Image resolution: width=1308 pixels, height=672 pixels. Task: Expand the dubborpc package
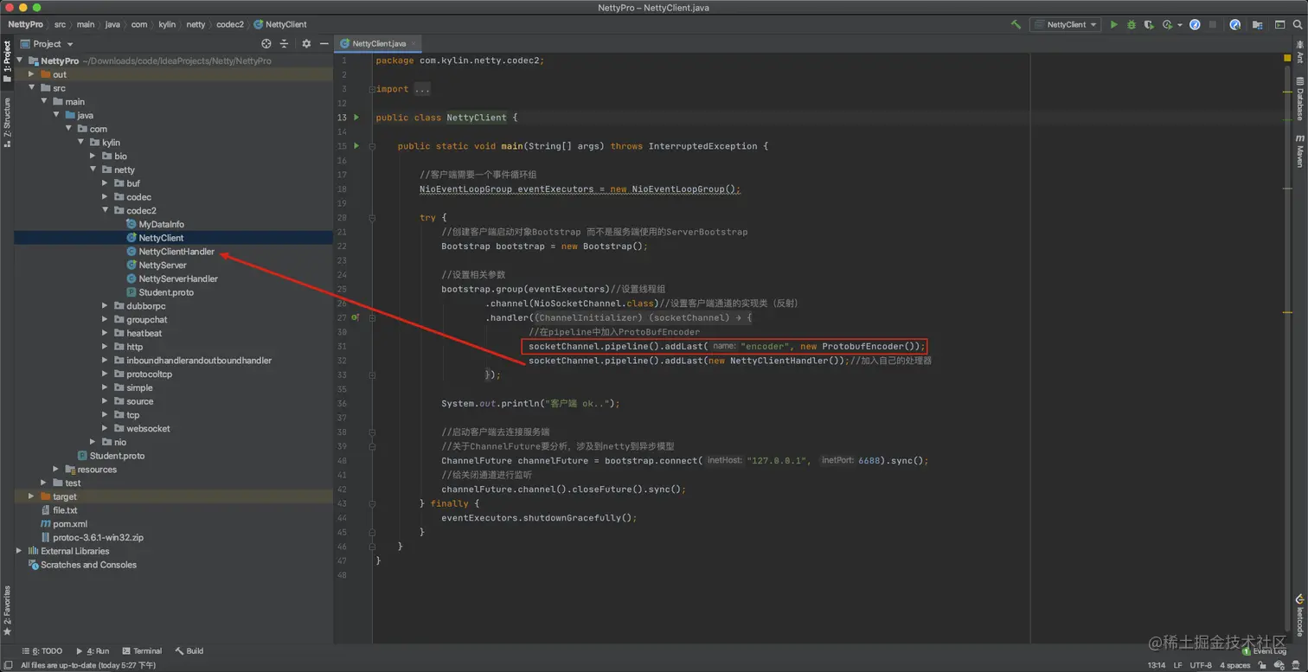click(x=106, y=306)
